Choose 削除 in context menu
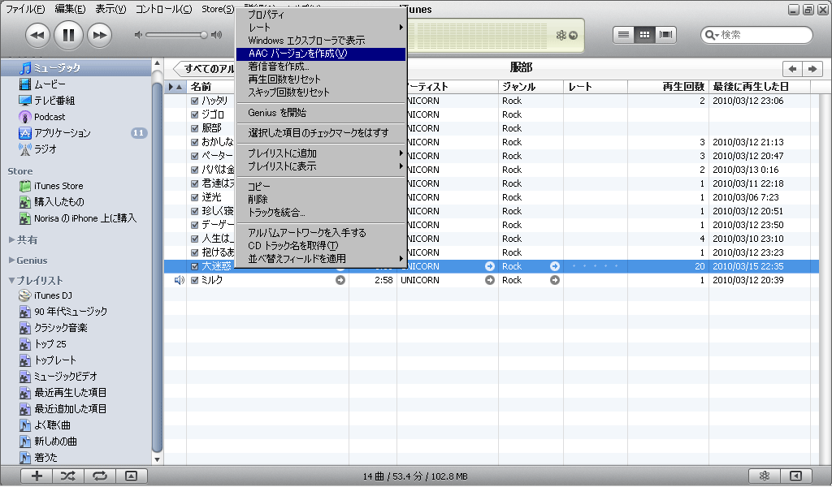Screen dimensions: 832x487 tap(320, 199)
